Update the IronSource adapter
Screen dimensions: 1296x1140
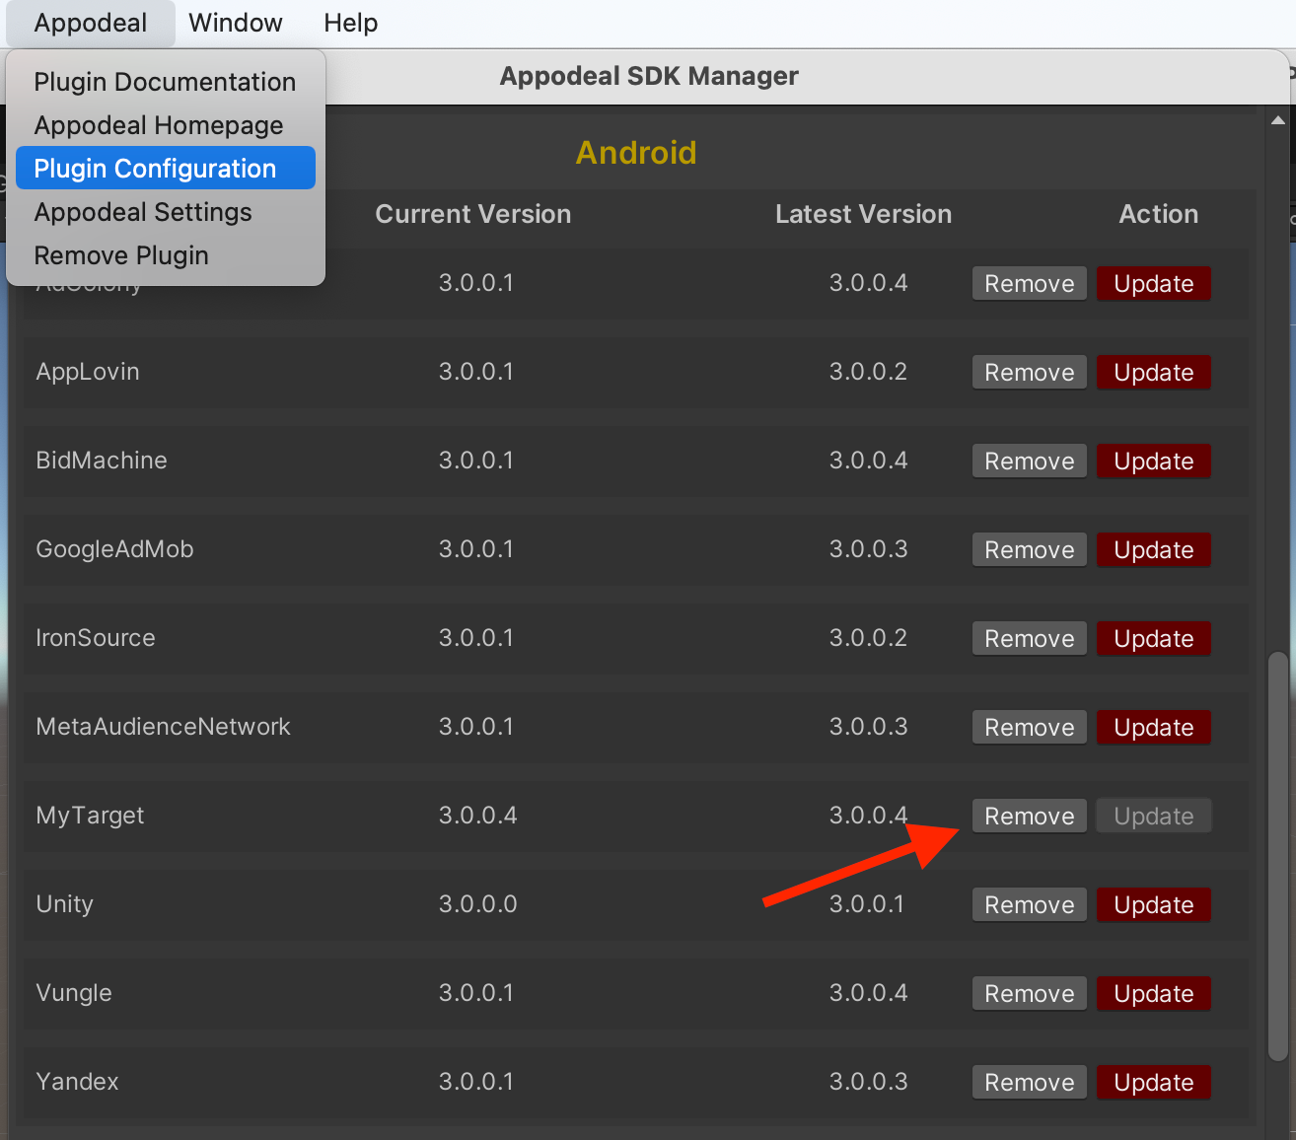click(1153, 639)
